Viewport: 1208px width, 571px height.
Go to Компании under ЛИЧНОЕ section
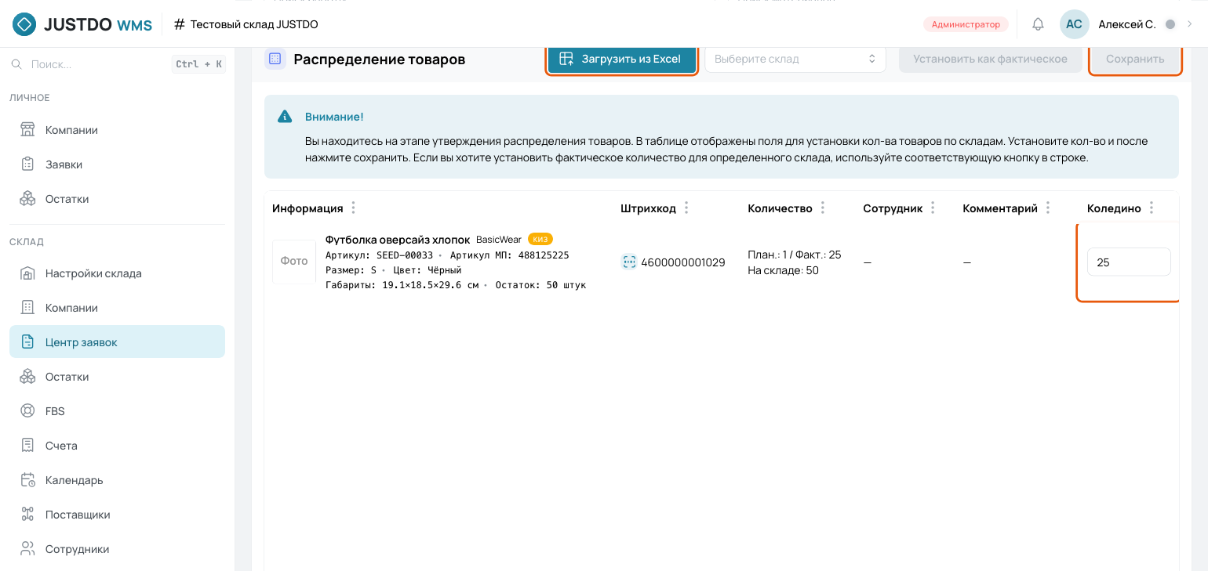[x=117, y=130]
